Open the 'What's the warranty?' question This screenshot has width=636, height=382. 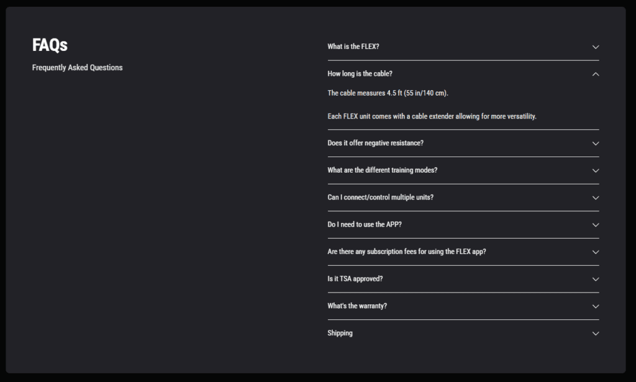tap(463, 306)
